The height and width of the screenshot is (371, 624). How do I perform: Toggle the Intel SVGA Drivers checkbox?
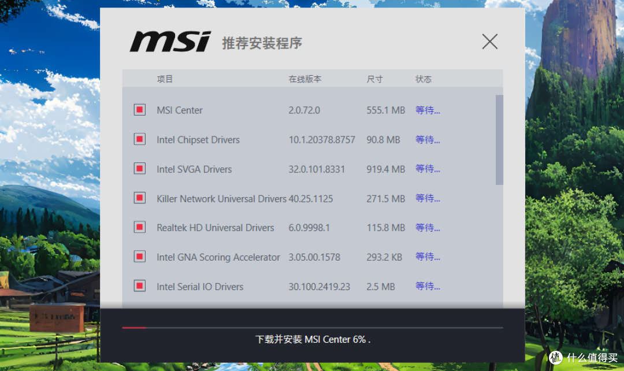(140, 169)
